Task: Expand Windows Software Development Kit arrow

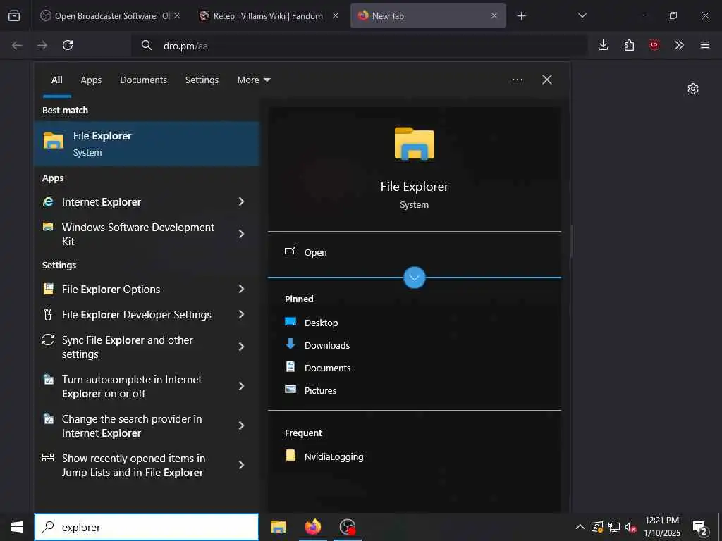Action: 241,234
